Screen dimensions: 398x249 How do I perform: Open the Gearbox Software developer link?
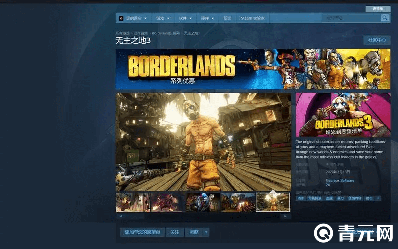[340, 180]
